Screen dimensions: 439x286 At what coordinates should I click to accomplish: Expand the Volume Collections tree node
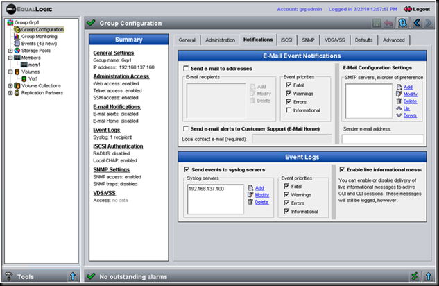[x=10, y=85]
